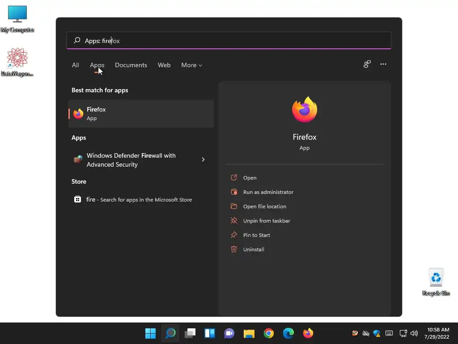Select fire Microsoft Store search result
The width and height of the screenshot is (458, 344).
point(141,199)
